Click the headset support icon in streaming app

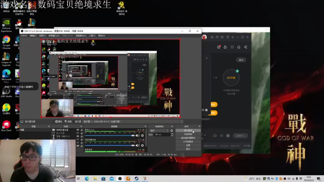tap(212, 37)
